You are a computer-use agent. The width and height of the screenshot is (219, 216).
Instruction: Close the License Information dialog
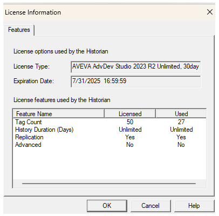click(x=209, y=12)
